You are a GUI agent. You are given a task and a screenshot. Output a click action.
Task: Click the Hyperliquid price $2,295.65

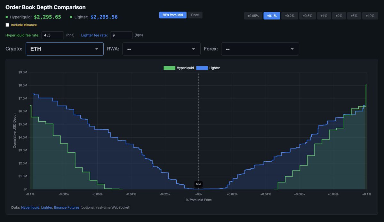[x=47, y=17]
